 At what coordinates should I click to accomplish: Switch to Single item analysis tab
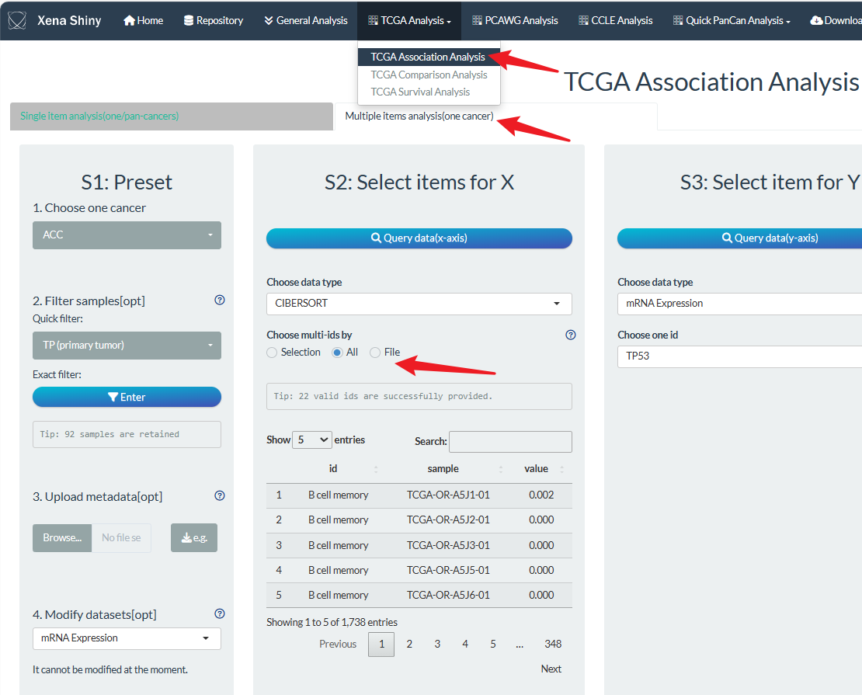[99, 116]
